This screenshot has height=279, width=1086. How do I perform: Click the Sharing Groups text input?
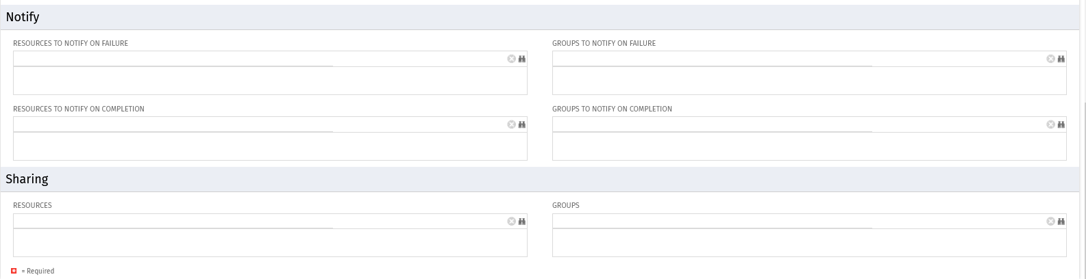(x=796, y=222)
